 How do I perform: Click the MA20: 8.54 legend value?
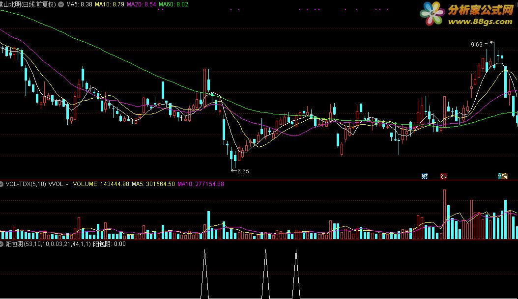point(142,4)
